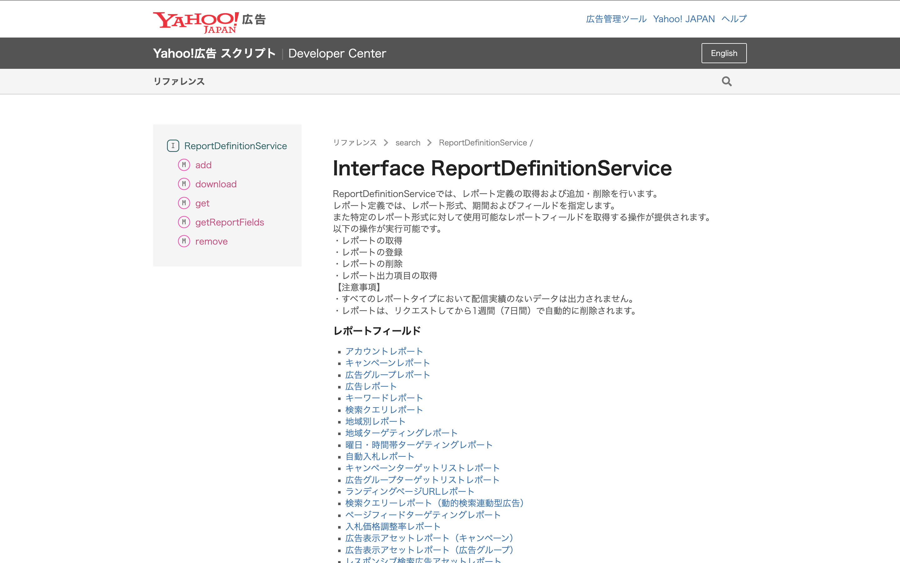Viewport: 900px width, 563px height.
Task: Open 広告レポート link
Action: pos(371,387)
